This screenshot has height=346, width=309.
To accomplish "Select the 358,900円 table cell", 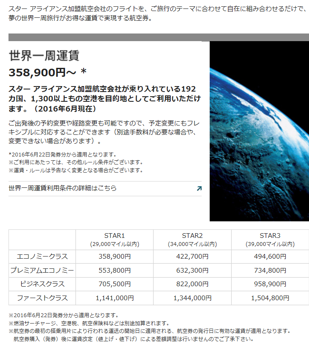I will coord(115,257).
